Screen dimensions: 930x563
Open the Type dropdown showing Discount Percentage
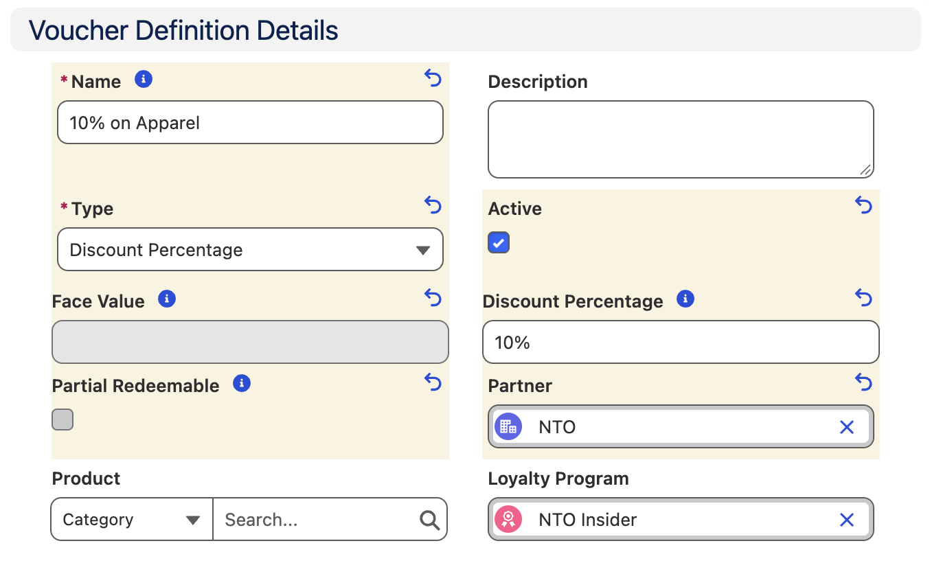coord(250,250)
